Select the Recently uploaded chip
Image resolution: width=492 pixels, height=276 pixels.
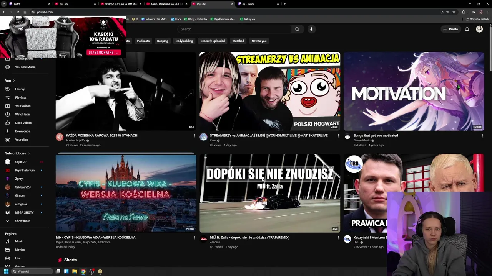point(213,41)
